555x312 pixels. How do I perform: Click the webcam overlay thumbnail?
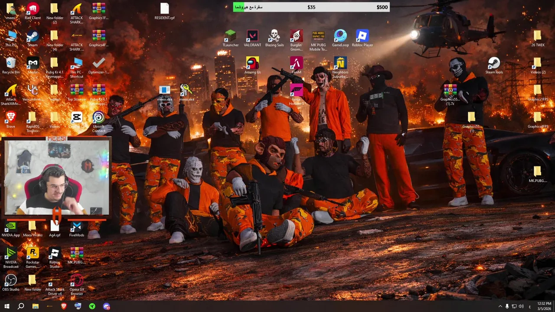[x=56, y=178]
